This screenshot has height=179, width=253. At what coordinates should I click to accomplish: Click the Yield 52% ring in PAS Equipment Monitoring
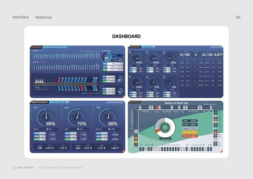pyautogui.click(x=119, y=91)
